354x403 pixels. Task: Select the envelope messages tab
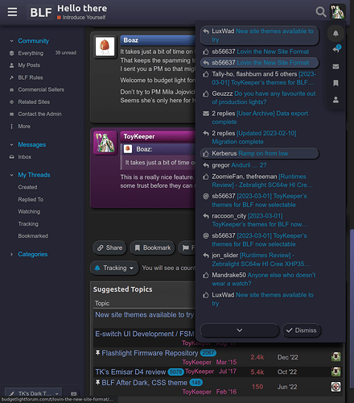coord(335,66)
